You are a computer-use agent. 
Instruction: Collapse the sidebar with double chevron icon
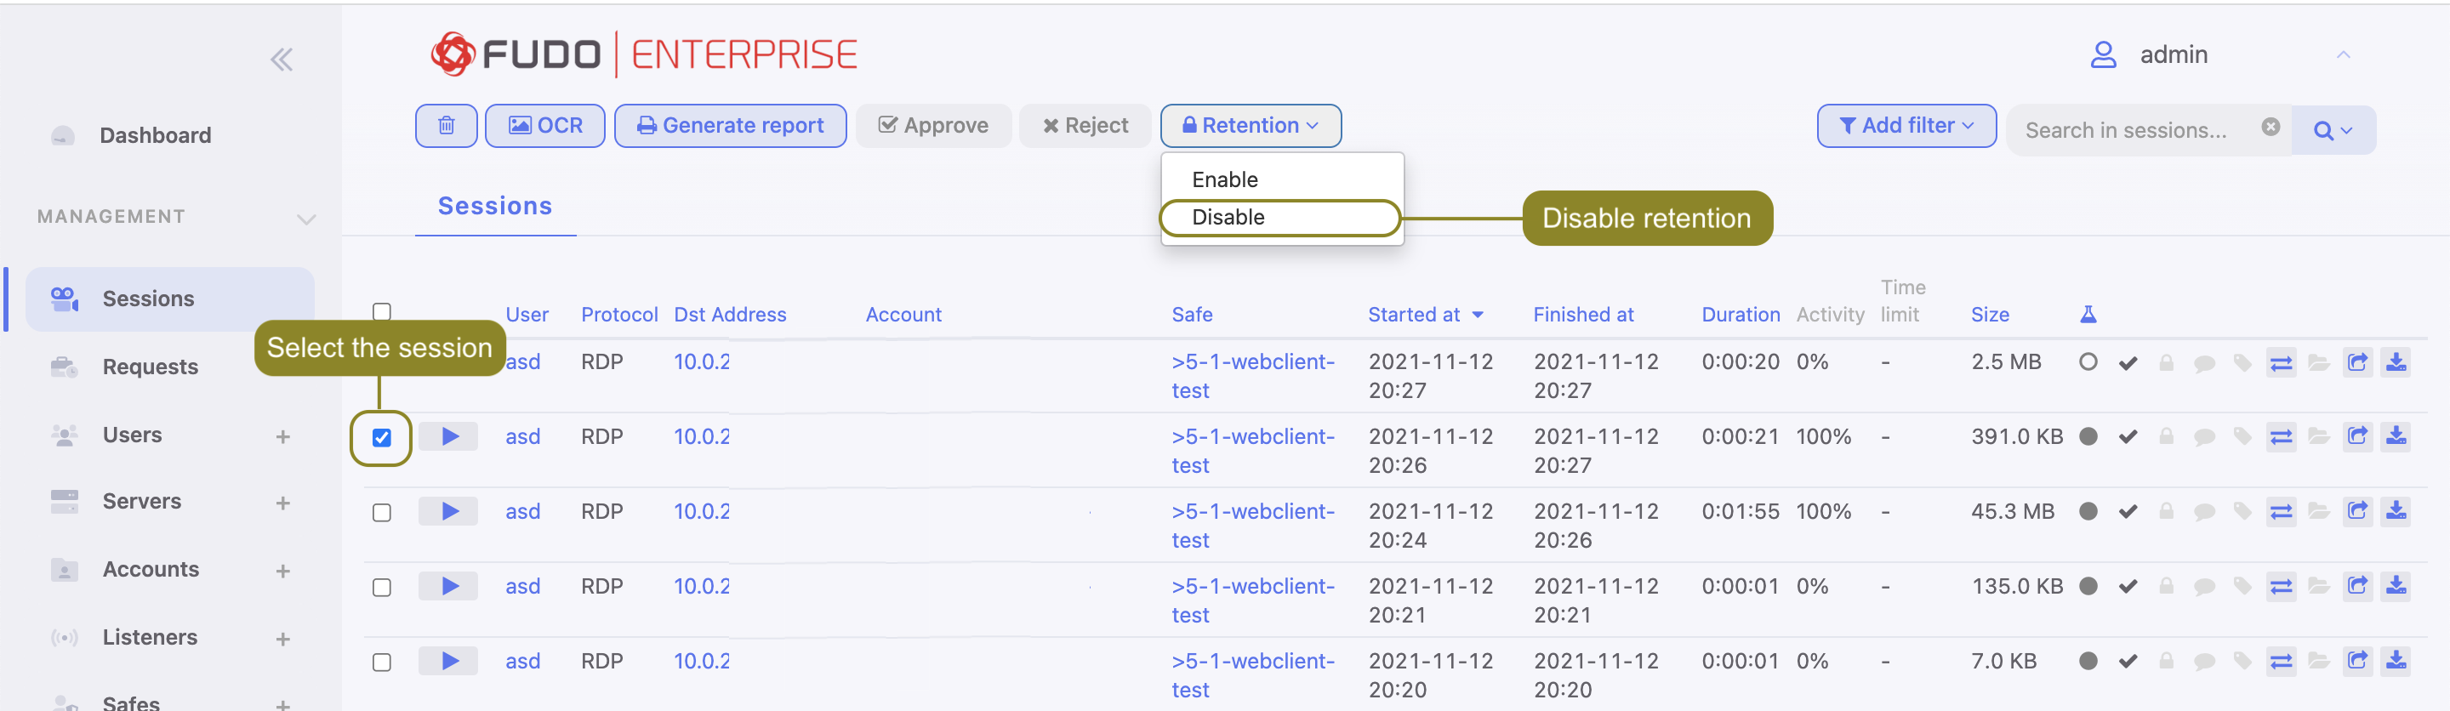281,60
